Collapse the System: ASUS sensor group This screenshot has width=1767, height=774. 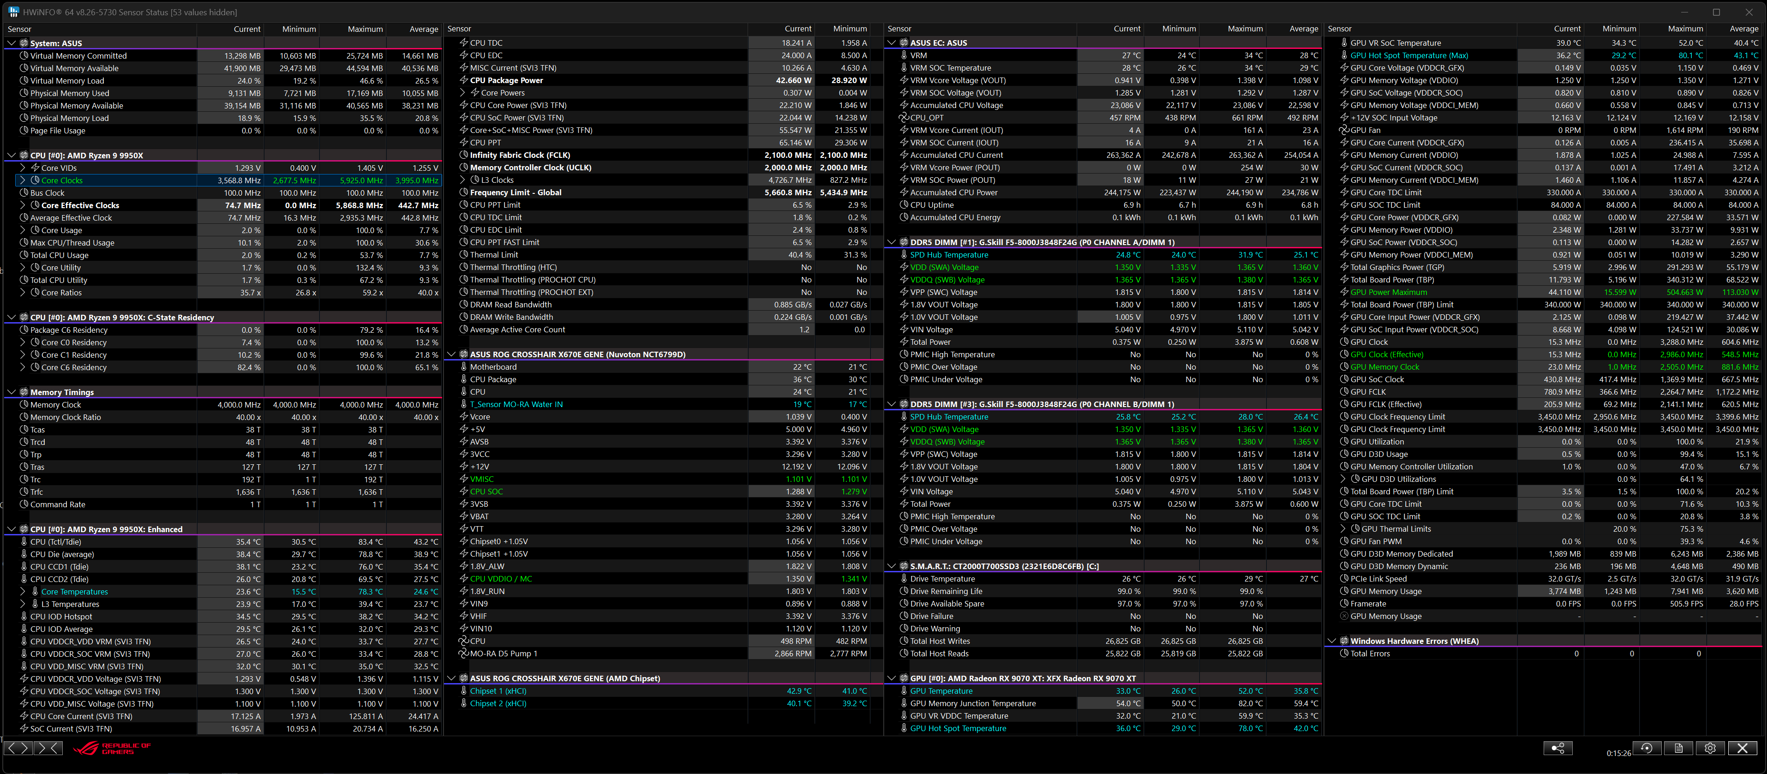coord(11,43)
